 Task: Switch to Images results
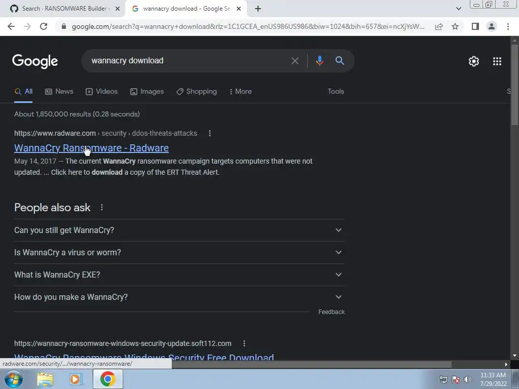click(147, 92)
